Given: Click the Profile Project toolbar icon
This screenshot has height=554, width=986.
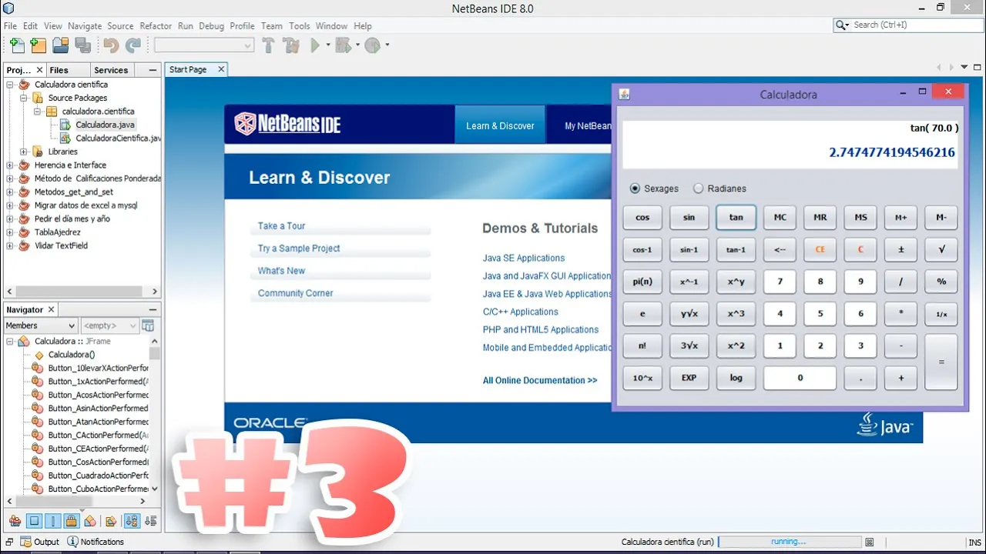Looking at the screenshot, I should pyautogui.click(x=373, y=45).
